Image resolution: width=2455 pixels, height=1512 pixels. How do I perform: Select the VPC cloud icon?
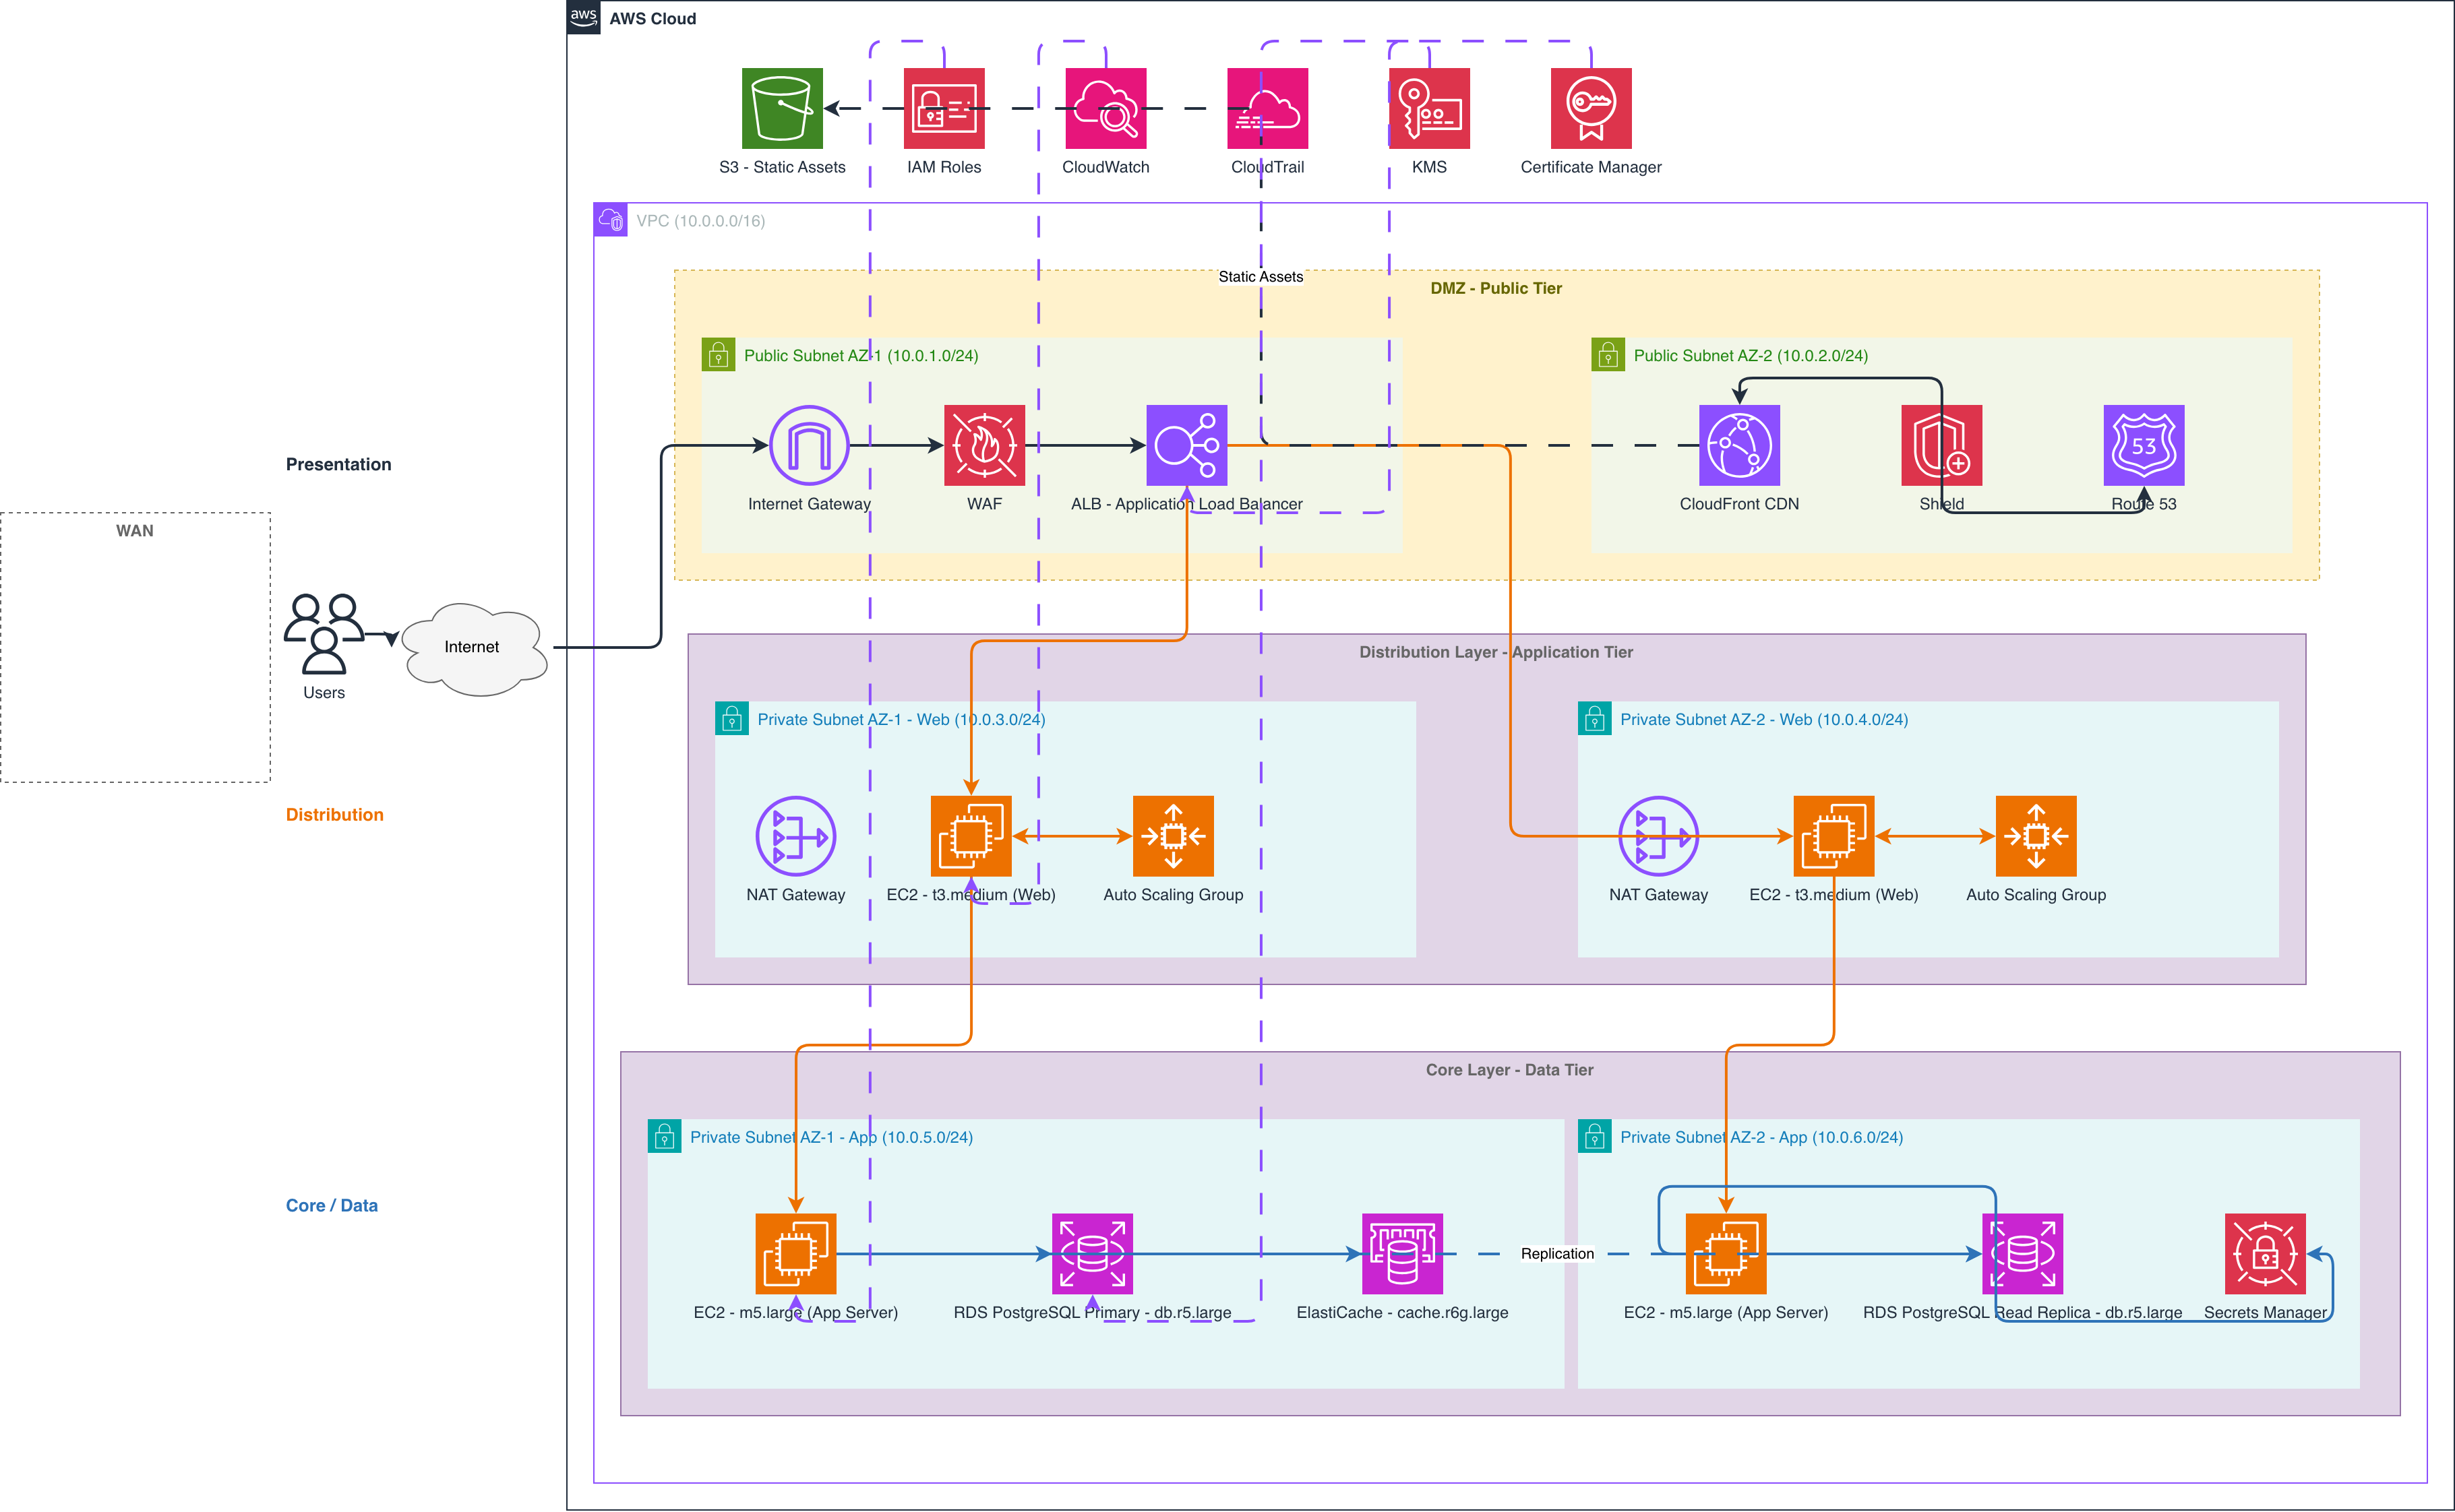[610, 220]
